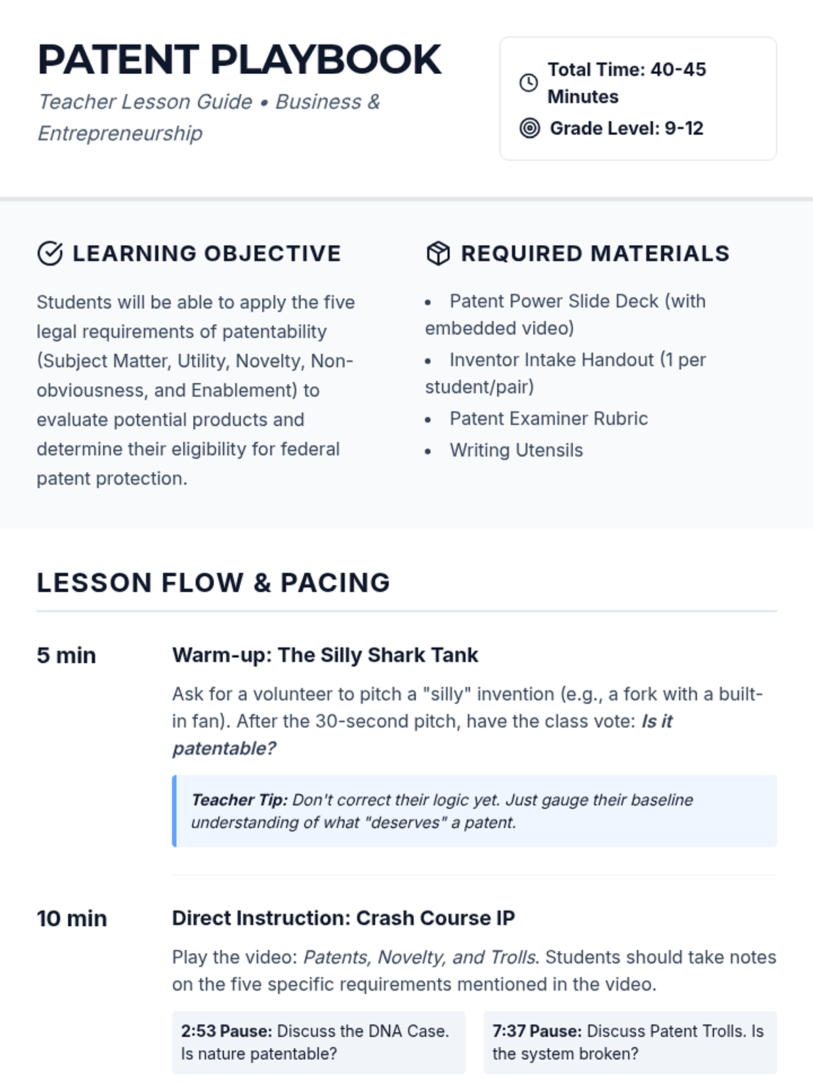Click the Total Time 40-45 Minutes text
Image resolution: width=813 pixels, height=1084 pixels.
(627, 83)
